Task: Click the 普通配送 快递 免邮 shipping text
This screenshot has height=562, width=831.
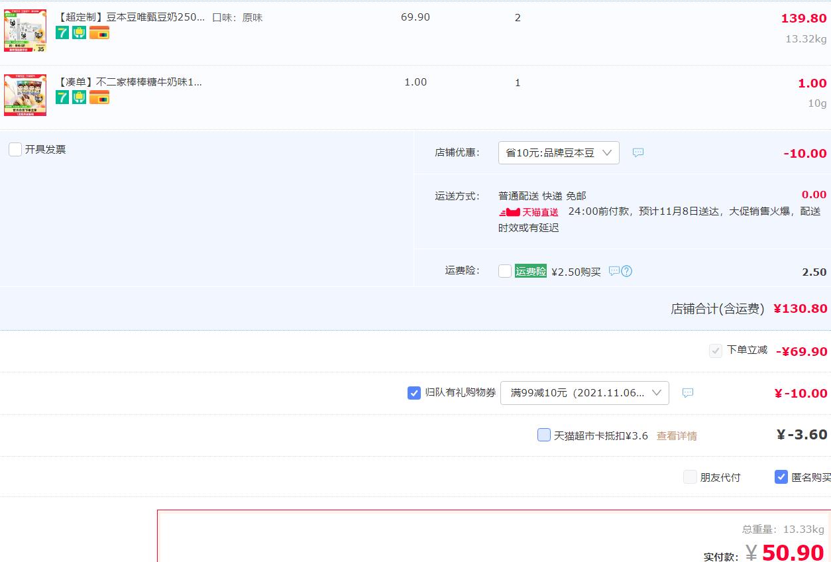Action: click(x=542, y=196)
